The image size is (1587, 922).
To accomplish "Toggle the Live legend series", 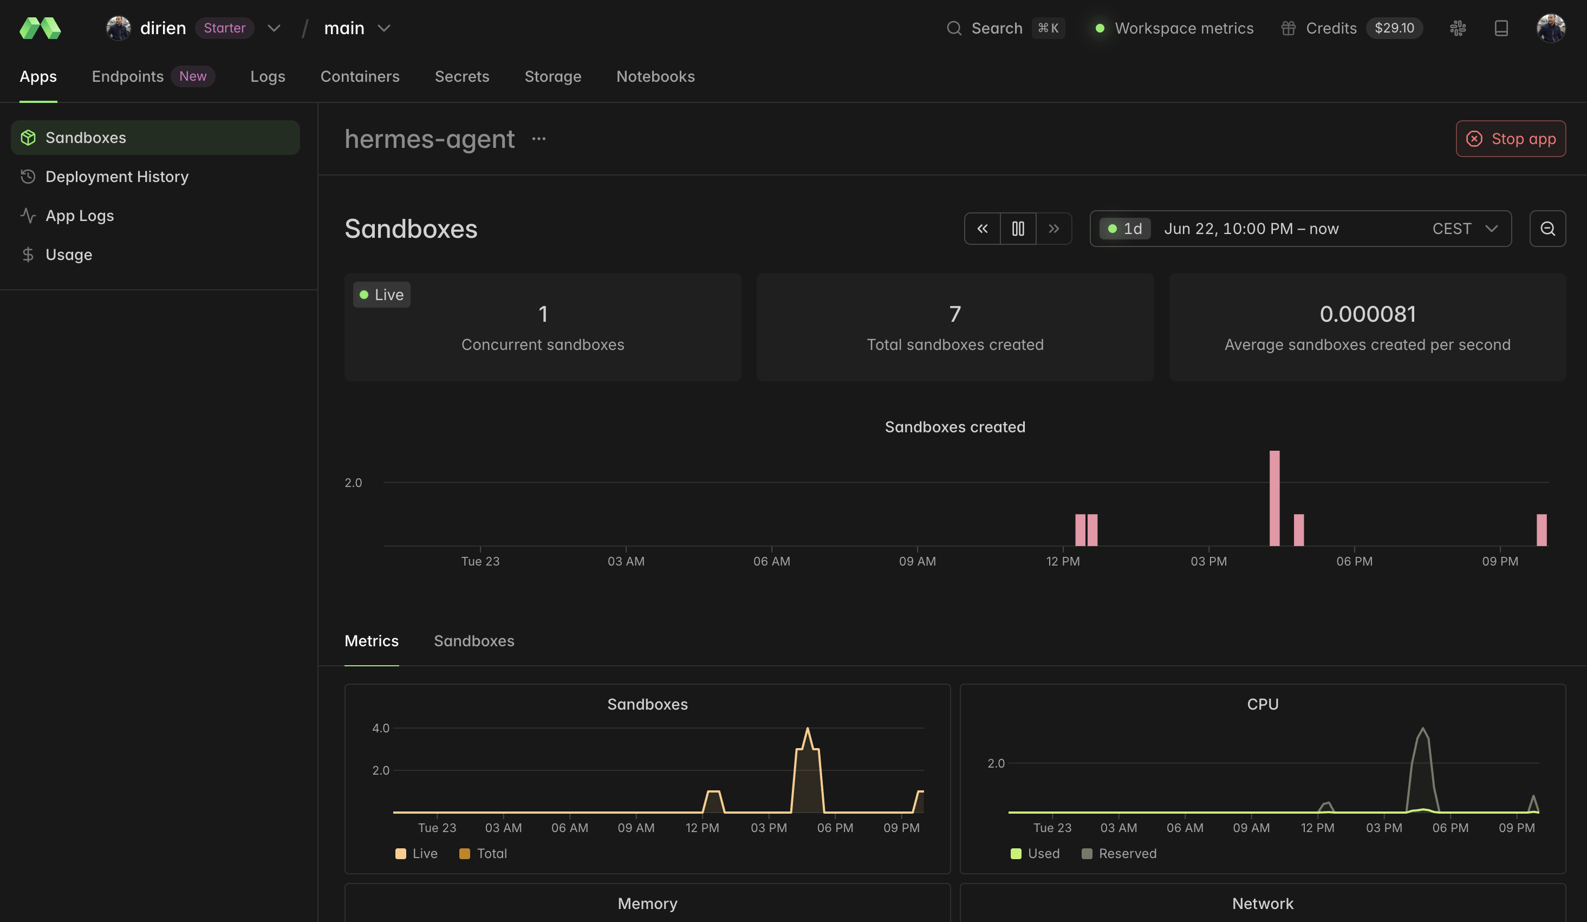I will [x=417, y=853].
